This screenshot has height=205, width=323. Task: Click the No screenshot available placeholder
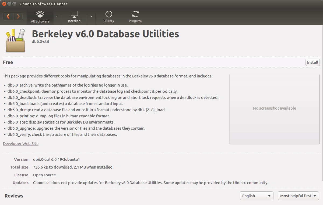275,109
